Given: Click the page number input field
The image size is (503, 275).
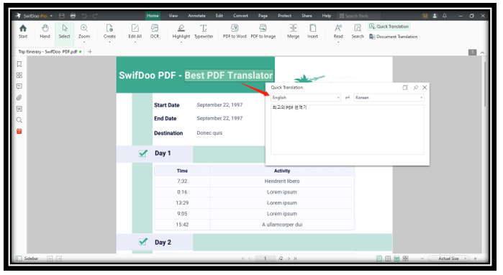Looking at the screenshot, I should 265,258.
